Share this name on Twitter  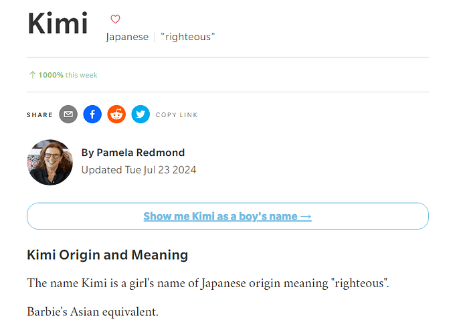point(141,114)
